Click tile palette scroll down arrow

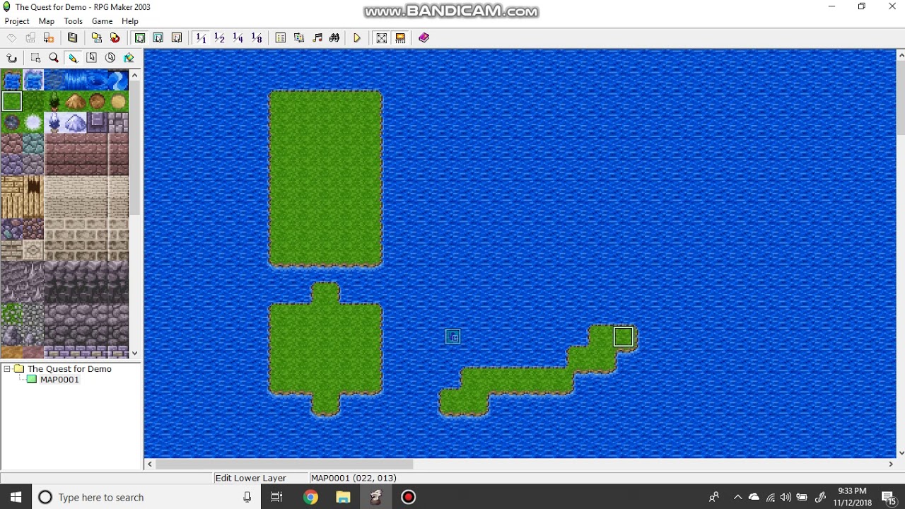click(x=134, y=353)
